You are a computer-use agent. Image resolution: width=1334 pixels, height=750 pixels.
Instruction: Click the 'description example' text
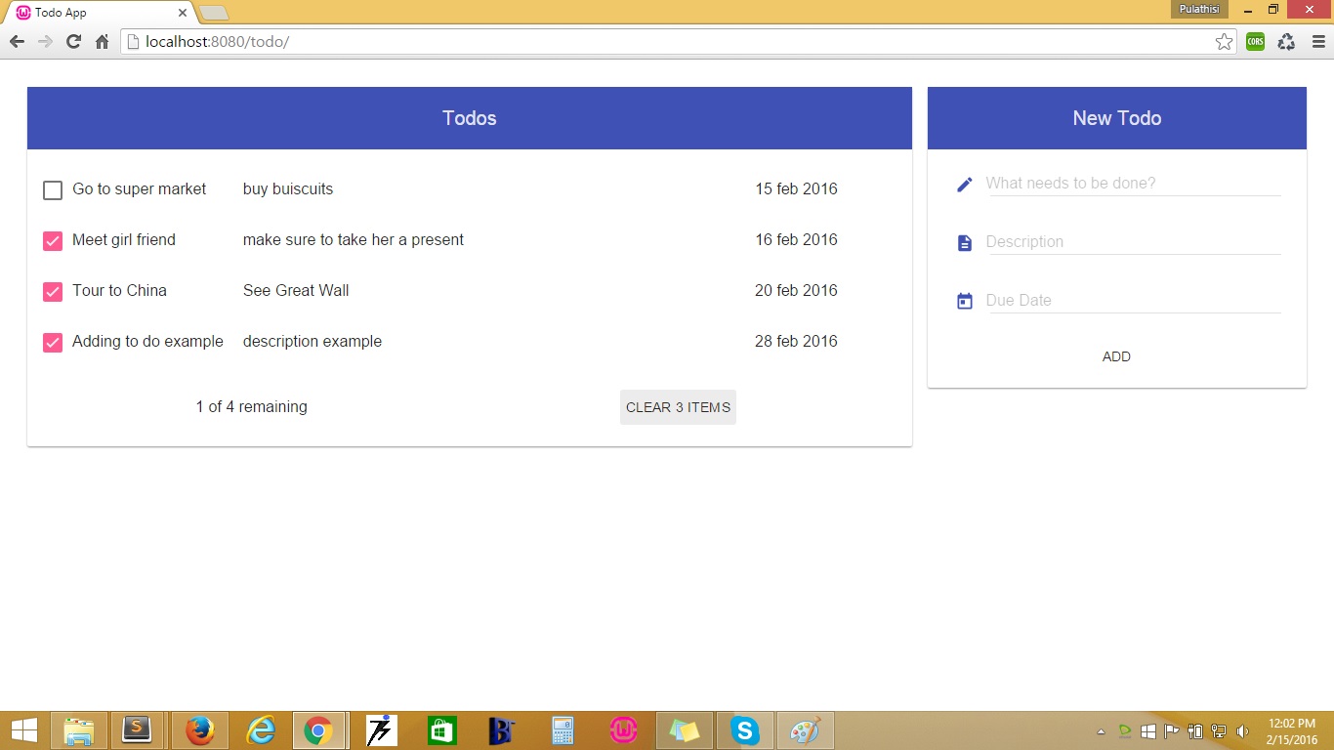pos(313,342)
